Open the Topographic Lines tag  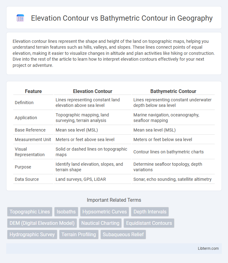pyautogui.click(x=30, y=212)
